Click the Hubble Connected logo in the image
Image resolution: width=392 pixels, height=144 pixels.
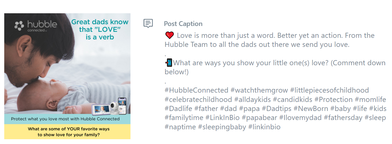[36, 26]
